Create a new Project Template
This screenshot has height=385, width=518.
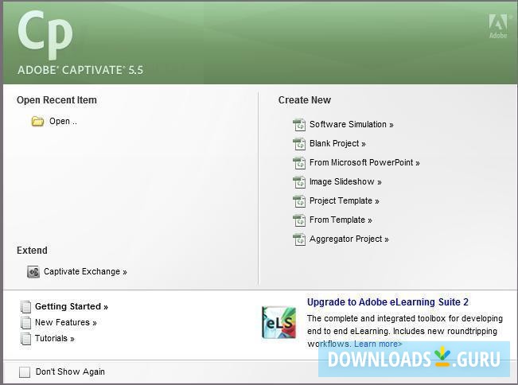[x=345, y=201]
